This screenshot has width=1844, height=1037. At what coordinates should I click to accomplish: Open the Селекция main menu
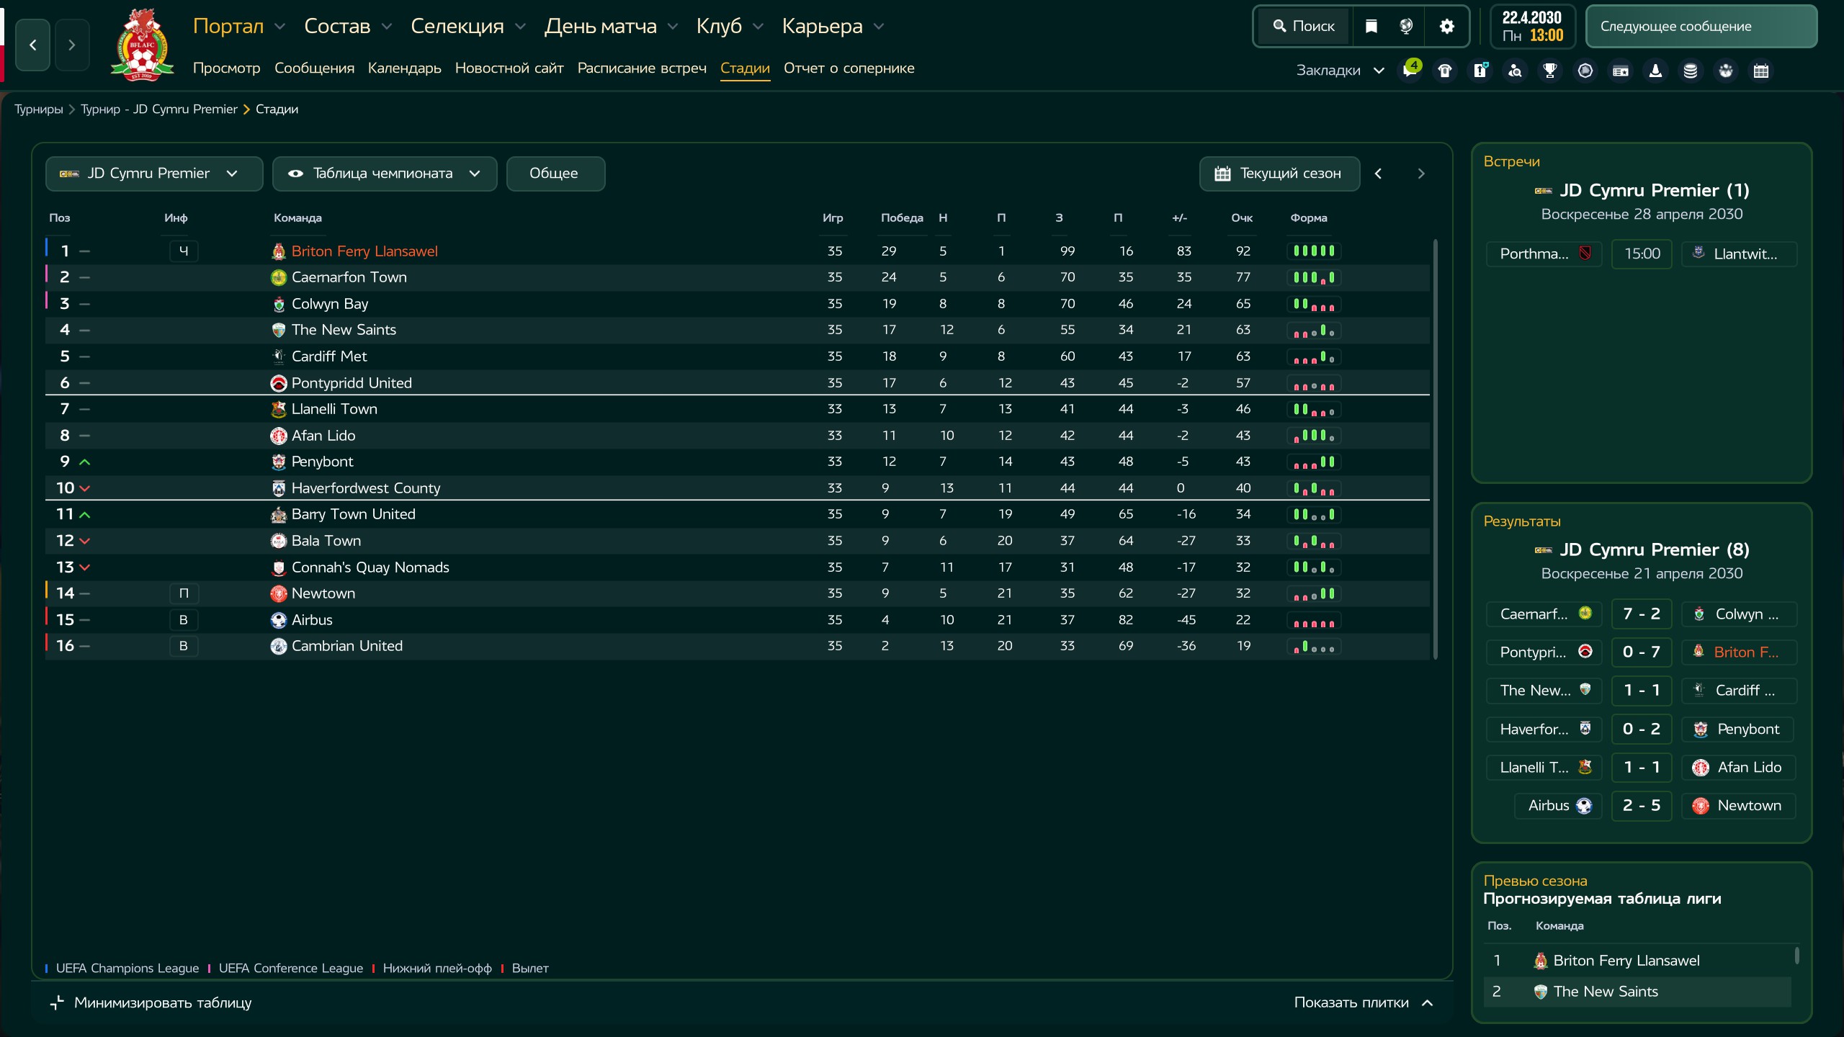(468, 26)
